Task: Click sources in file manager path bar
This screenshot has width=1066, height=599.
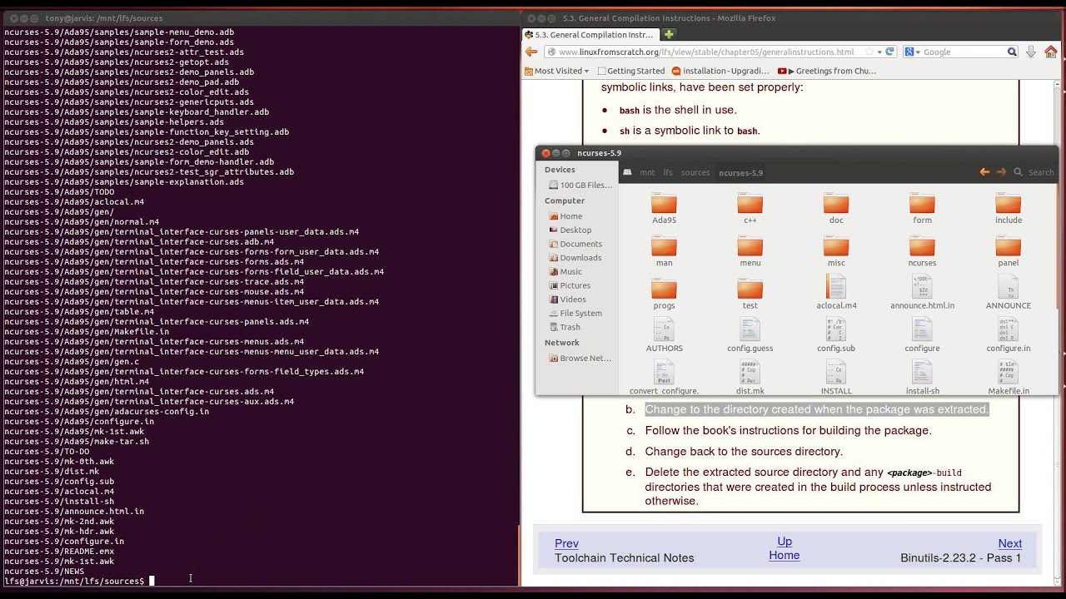Action: pyautogui.click(x=695, y=173)
